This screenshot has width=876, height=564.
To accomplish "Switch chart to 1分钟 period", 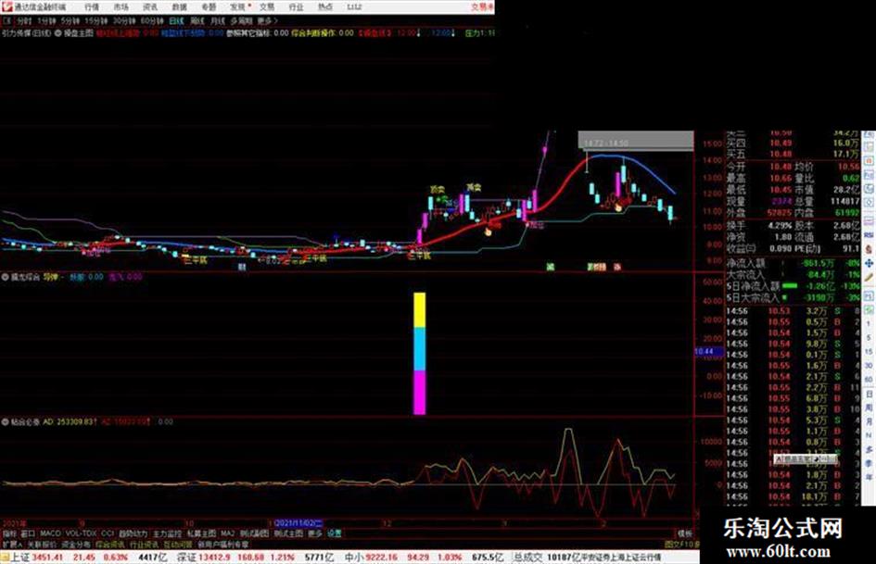I will click(46, 20).
